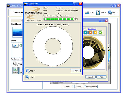
Task: Select the green disc color swatch
Action: pos(100,32)
